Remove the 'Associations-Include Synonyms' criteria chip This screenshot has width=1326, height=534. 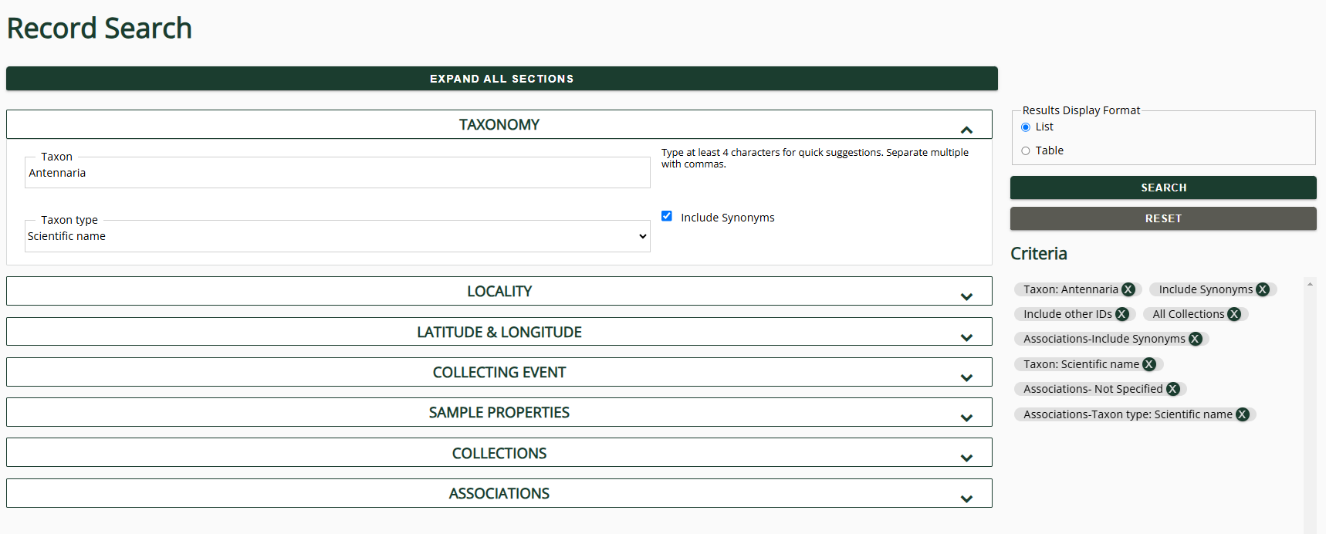[x=1196, y=339]
